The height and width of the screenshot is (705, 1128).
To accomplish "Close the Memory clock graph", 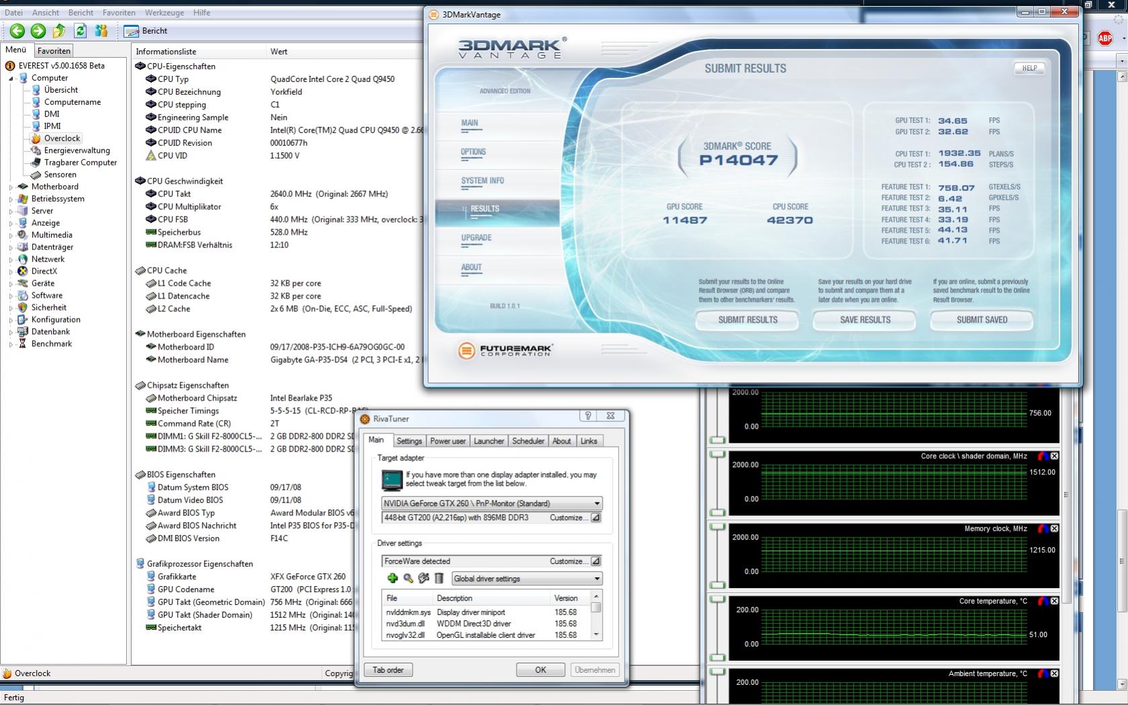I will click(x=1054, y=529).
